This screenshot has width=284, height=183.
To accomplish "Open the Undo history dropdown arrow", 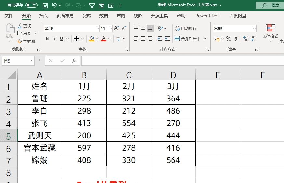I will (60, 6).
